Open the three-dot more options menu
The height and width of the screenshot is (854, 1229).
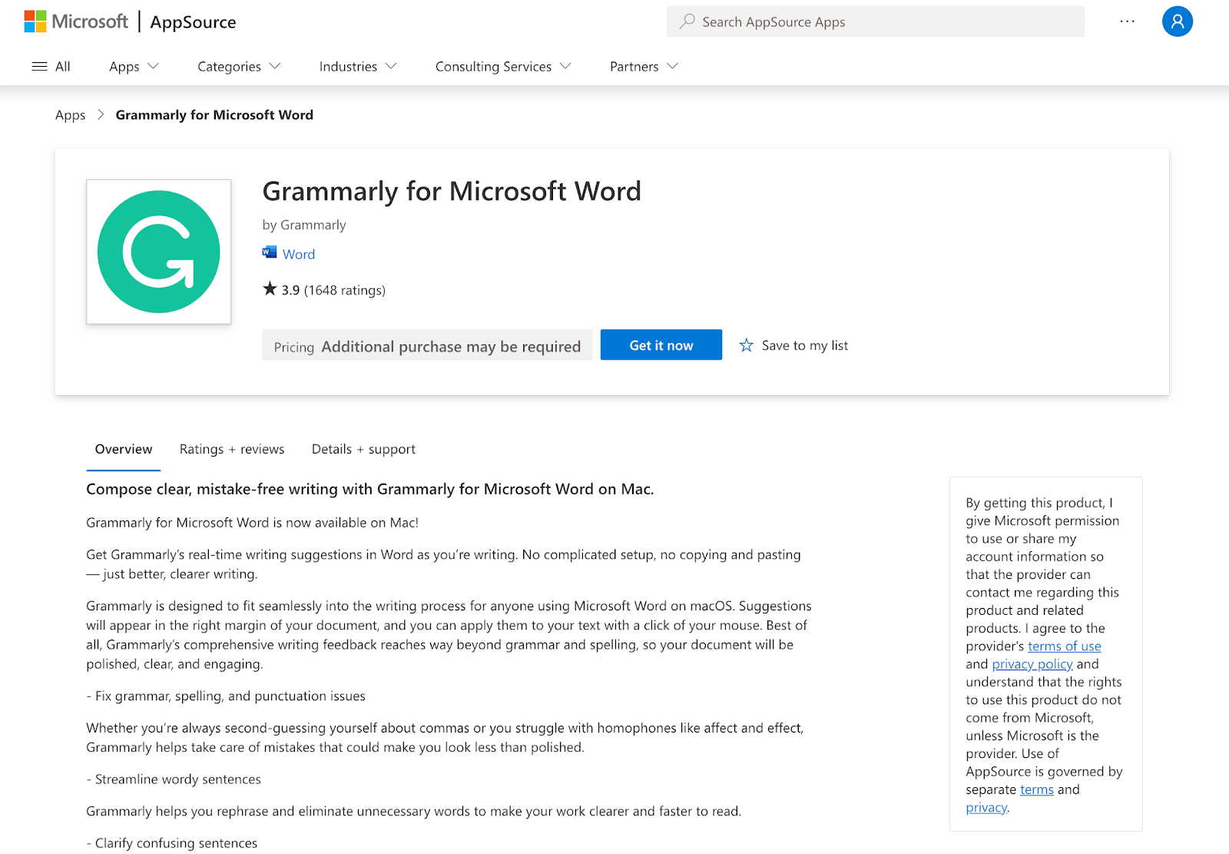tap(1127, 22)
